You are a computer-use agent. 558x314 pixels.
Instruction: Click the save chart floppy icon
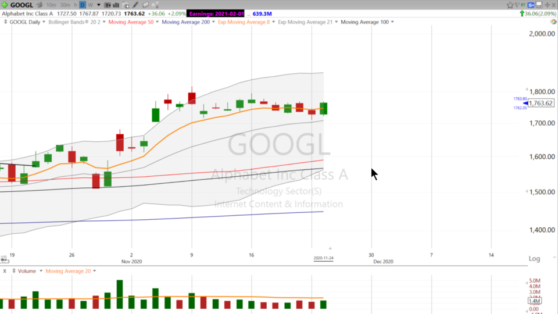(x=539, y=5)
